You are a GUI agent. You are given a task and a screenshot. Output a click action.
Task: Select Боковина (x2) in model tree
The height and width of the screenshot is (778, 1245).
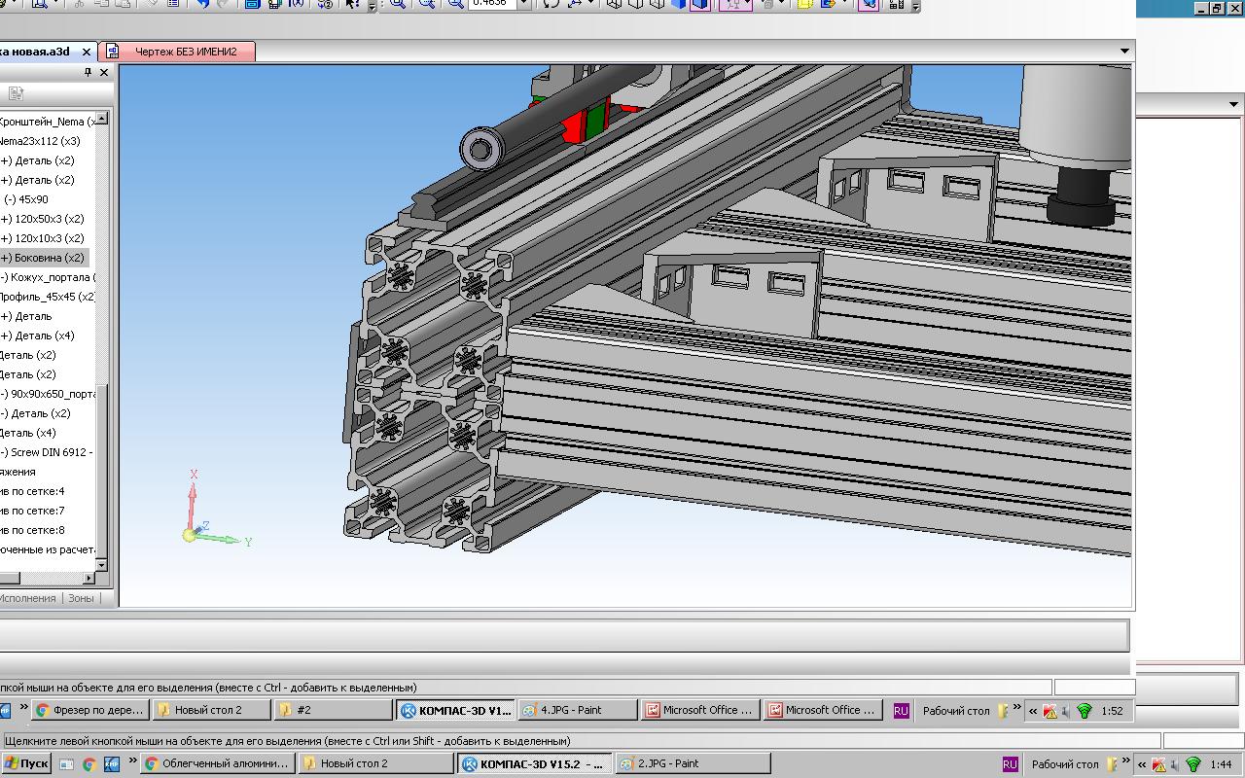[47, 258]
